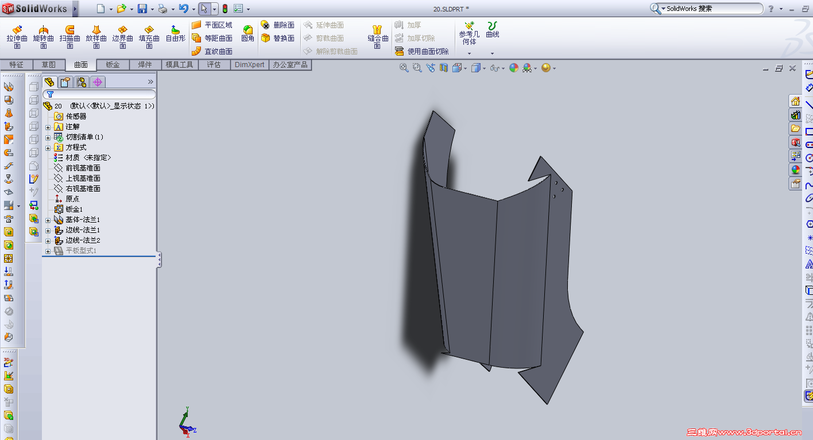Start the 拉伸曲面 extruded surface tool

click(x=17, y=37)
